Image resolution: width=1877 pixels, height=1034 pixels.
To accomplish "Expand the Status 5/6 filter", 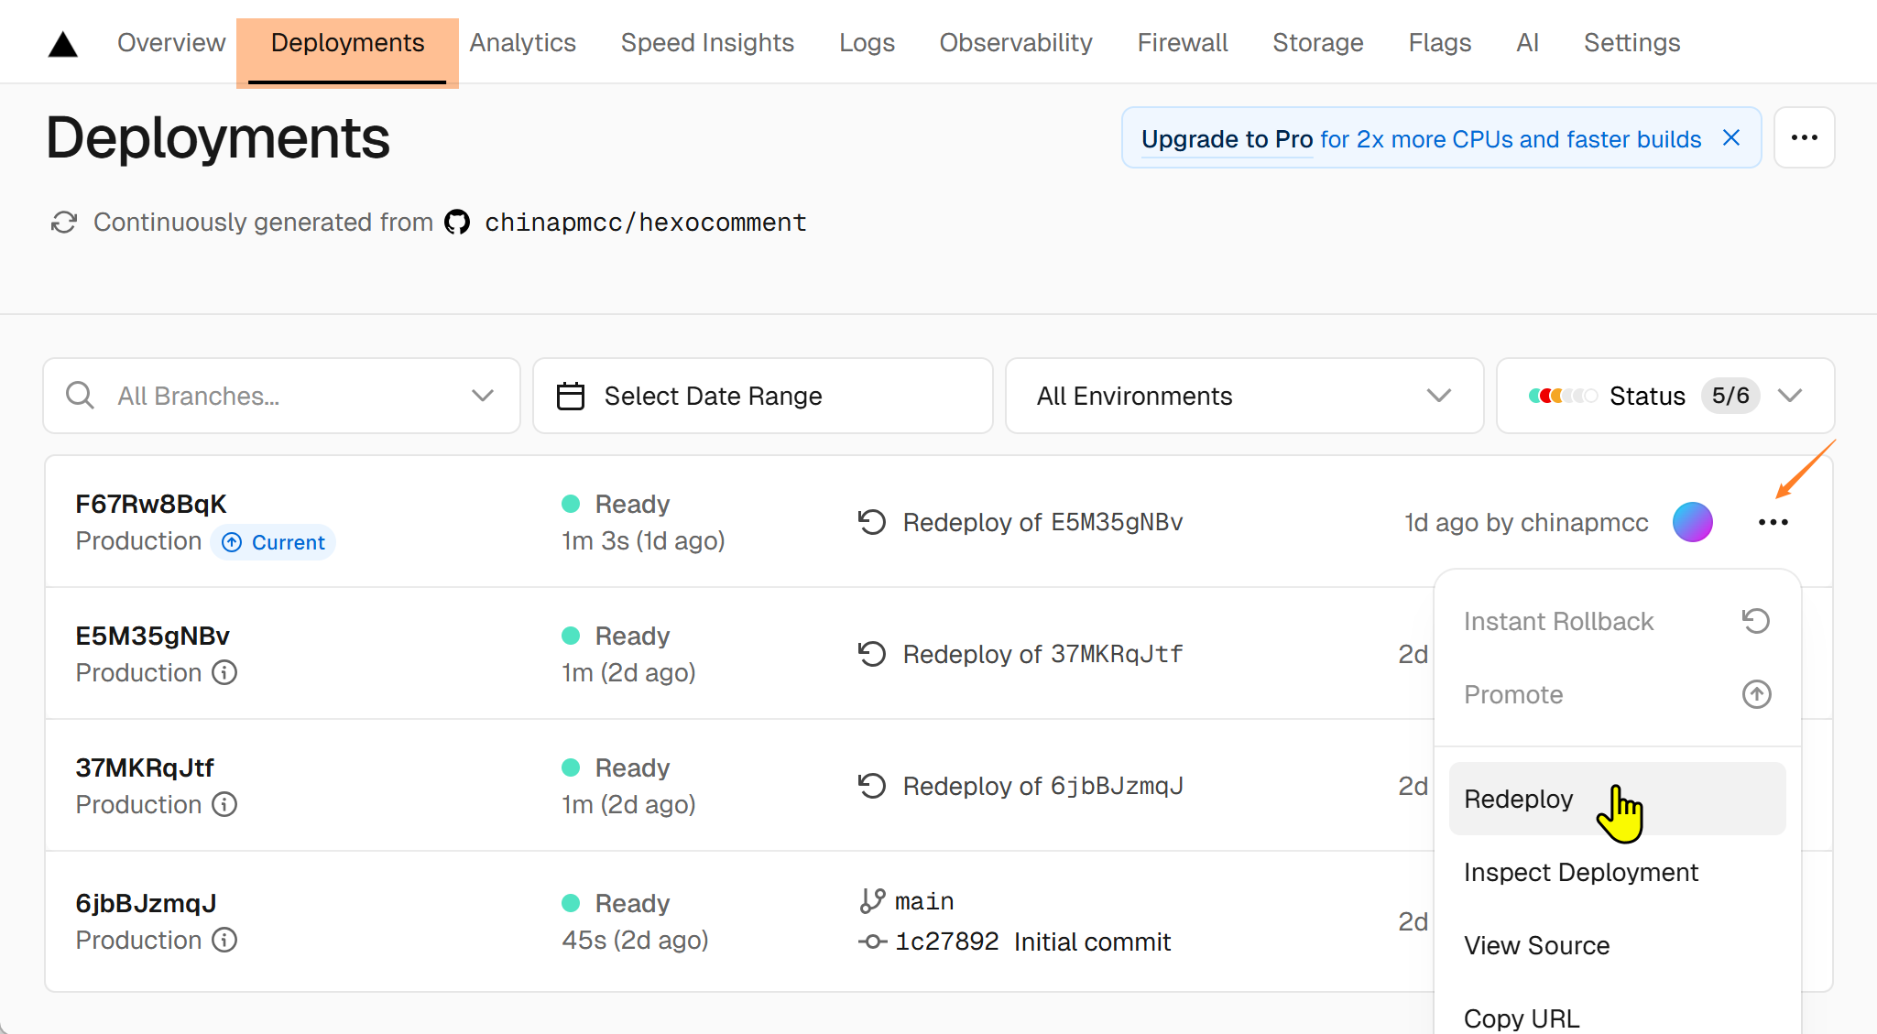I will pos(1664,396).
